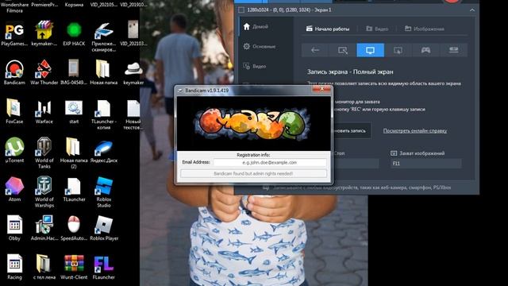Close the Bandicam v1.9.1.419 keygen dialog
Screen dimensions: 508x286
click(x=321, y=89)
